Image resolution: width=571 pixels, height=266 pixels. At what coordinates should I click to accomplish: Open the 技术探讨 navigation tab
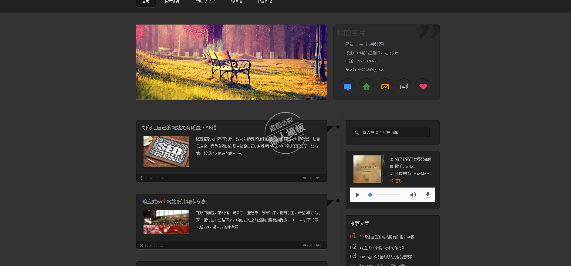pos(172,2)
